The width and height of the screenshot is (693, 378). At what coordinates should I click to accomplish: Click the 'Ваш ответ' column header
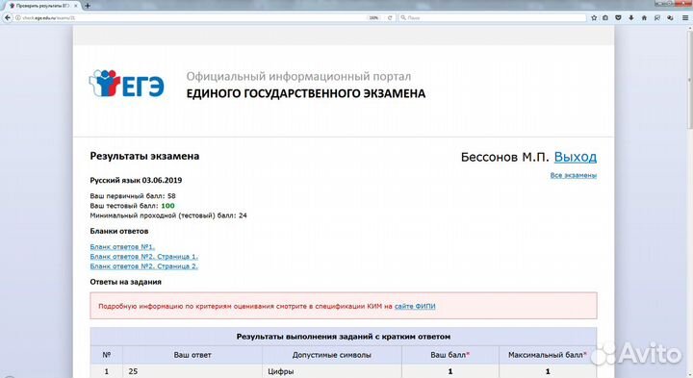tap(192, 355)
